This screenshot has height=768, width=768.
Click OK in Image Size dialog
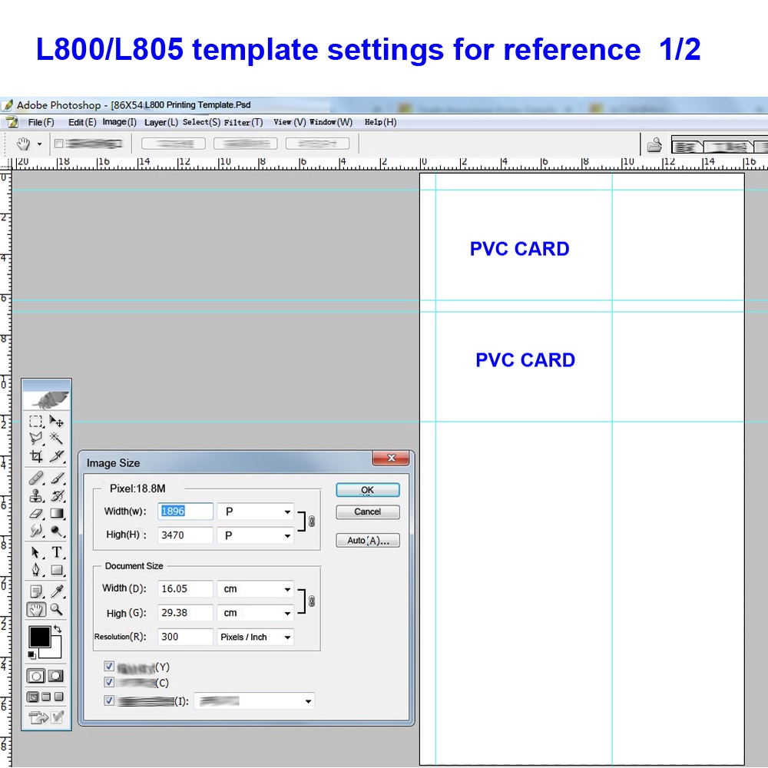pos(367,490)
